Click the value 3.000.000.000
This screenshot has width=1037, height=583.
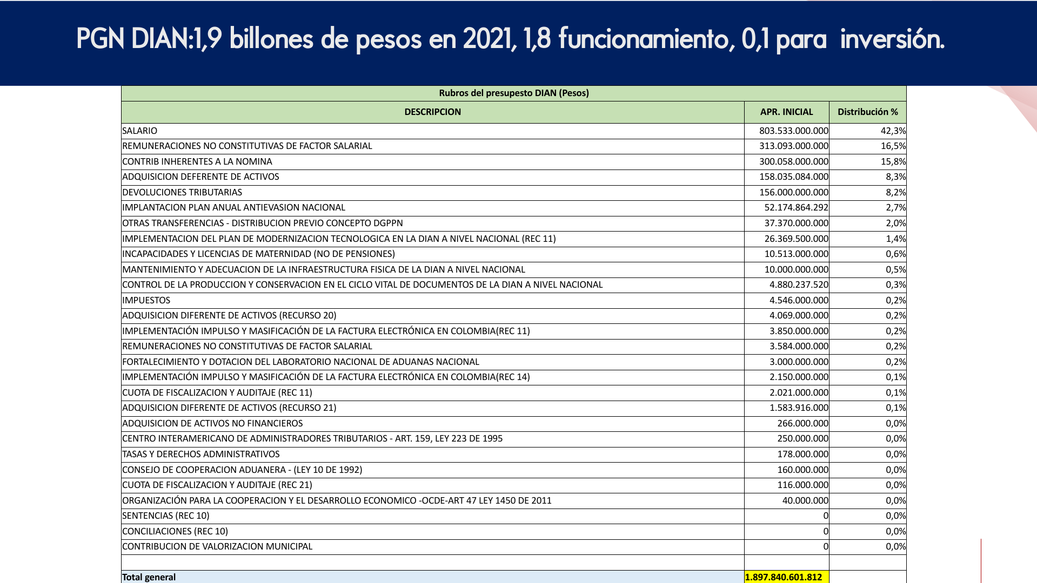click(799, 362)
